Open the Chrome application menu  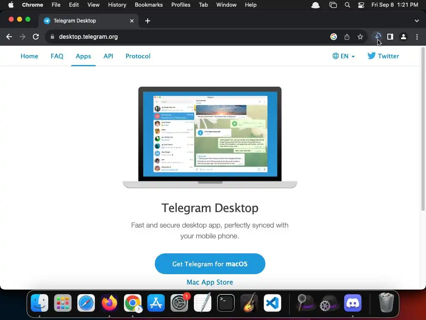[x=32, y=5]
